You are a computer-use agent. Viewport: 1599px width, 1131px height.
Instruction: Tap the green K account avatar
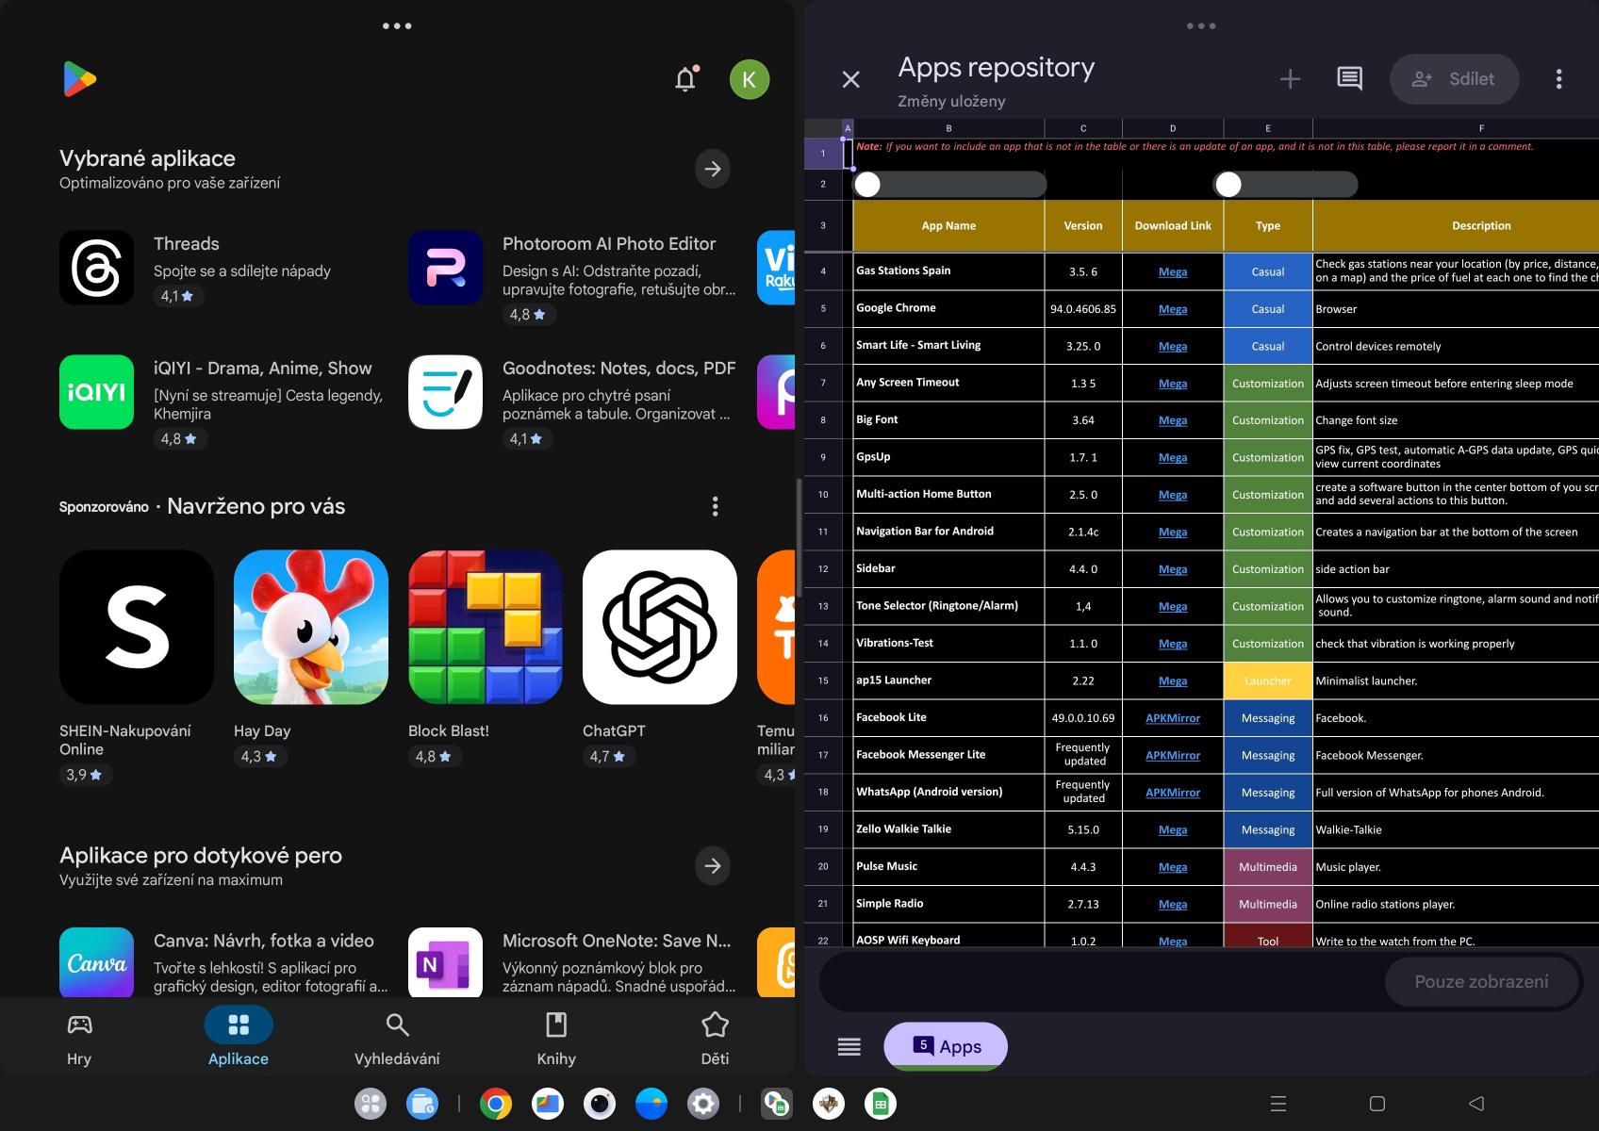(750, 80)
